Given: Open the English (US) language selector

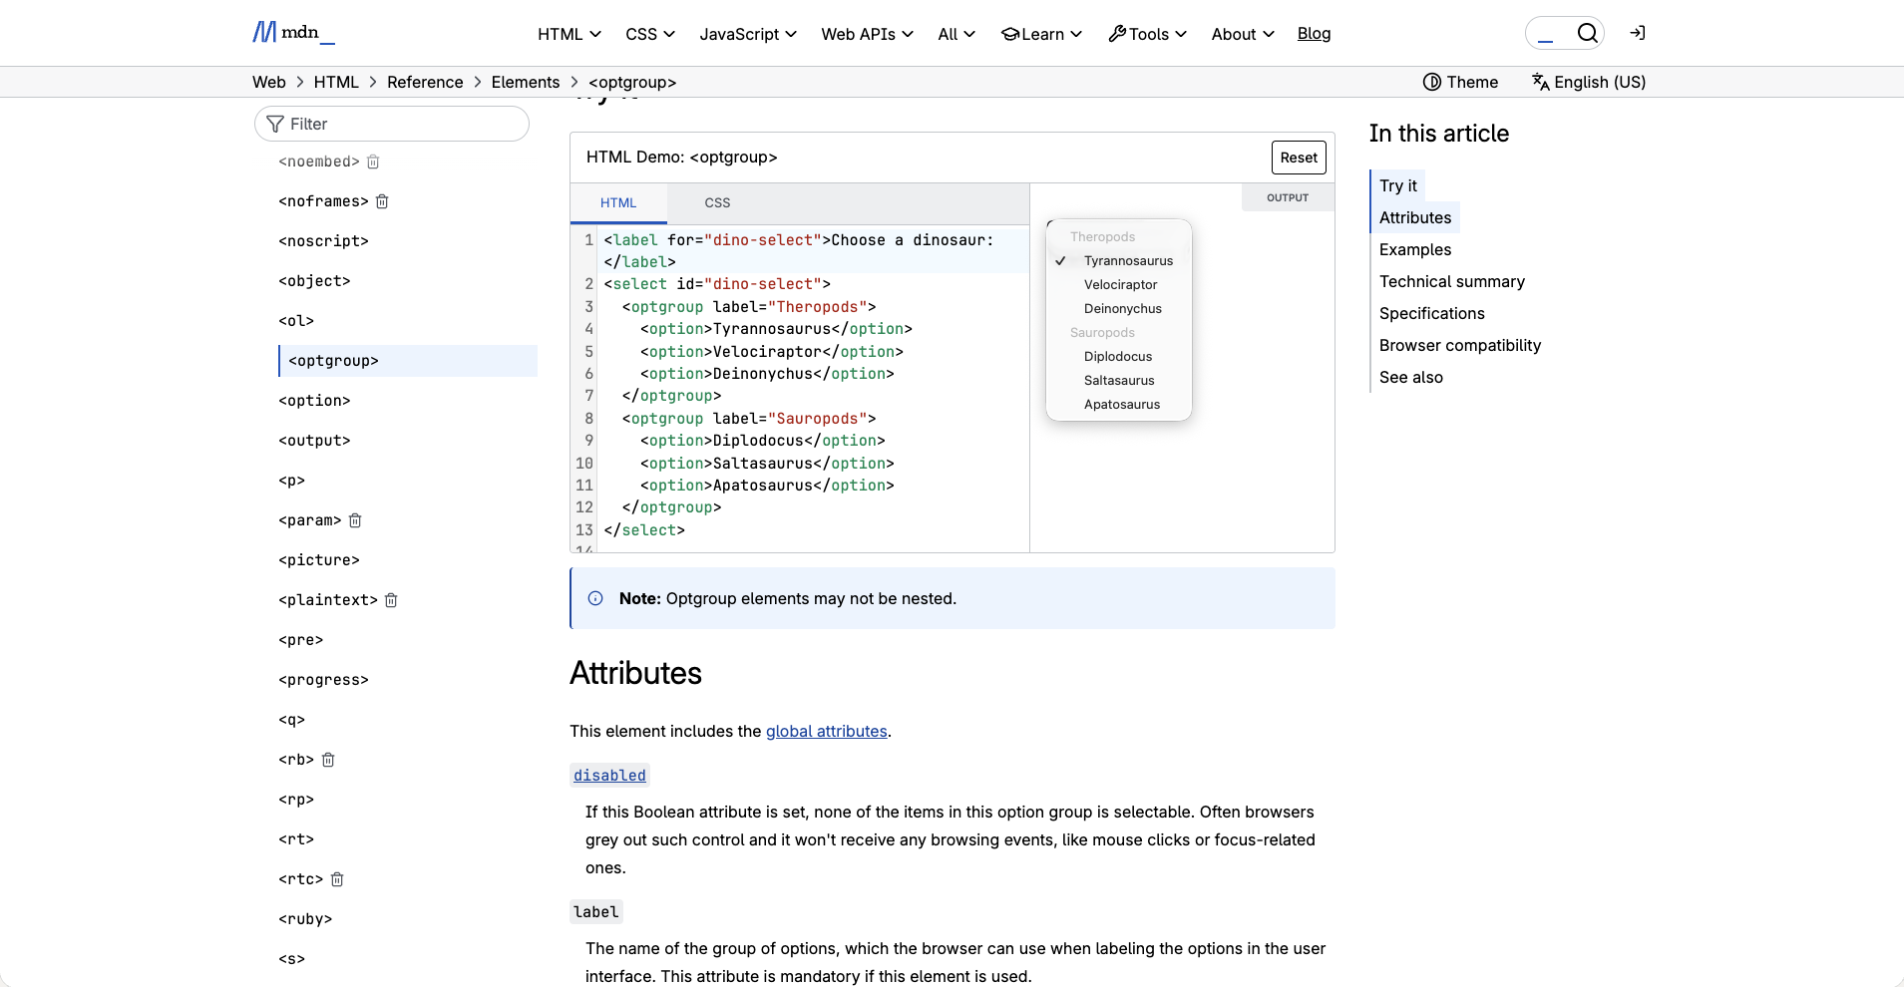Looking at the screenshot, I should tap(1589, 82).
